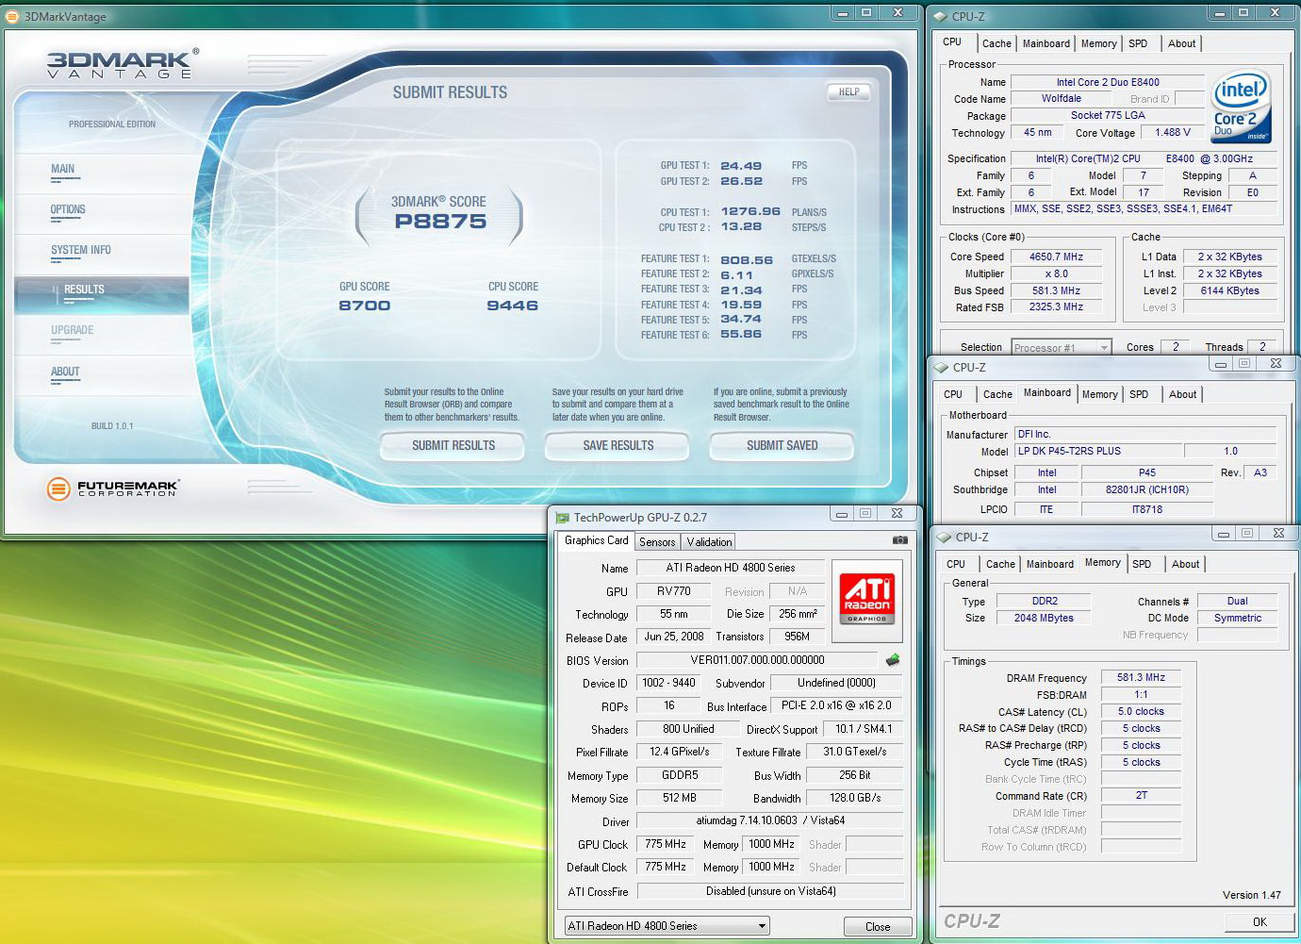Open System Info in the 3DMark sidebar
The image size is (1301, 944).
tap(81, 251)
